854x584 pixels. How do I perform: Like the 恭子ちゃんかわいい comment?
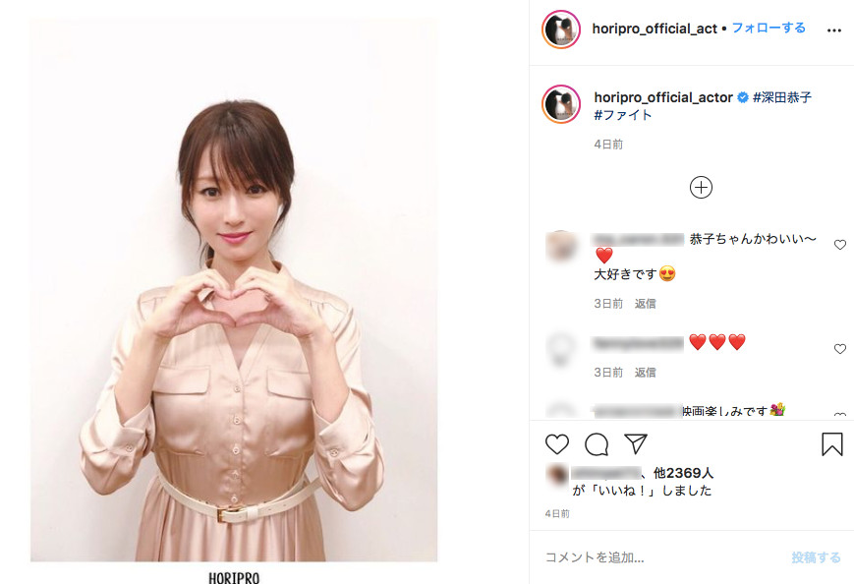tap(840, 245)
